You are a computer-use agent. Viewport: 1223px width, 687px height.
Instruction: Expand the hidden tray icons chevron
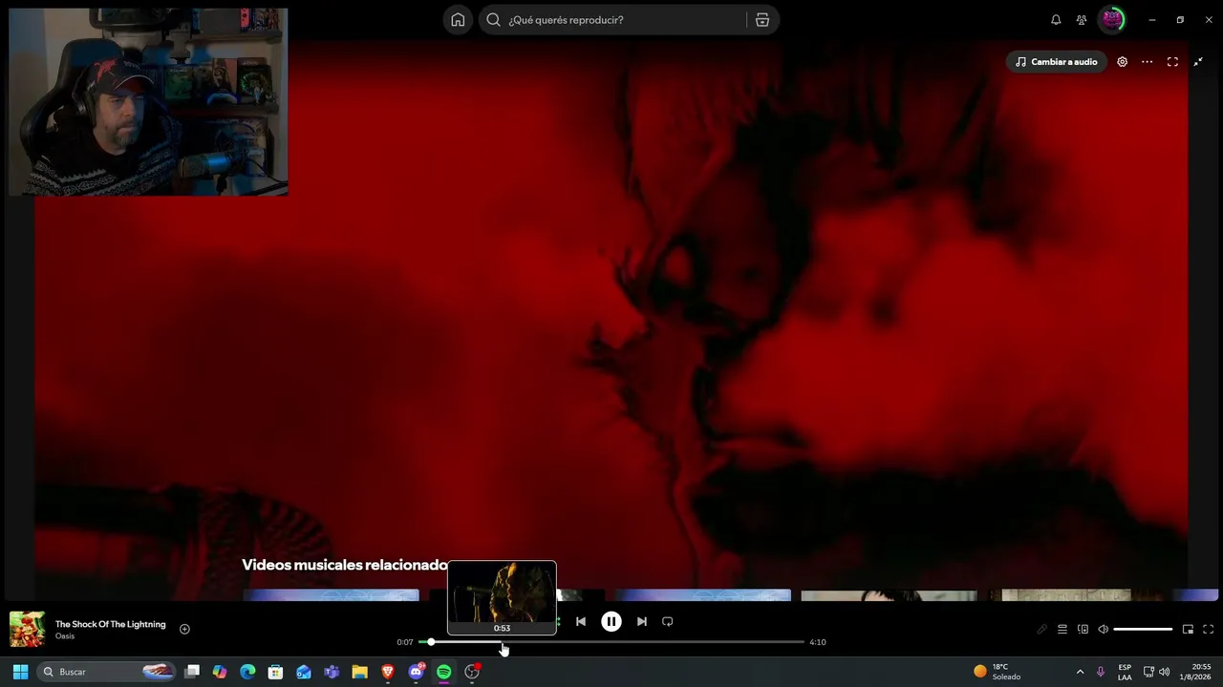pos(1080,672)
